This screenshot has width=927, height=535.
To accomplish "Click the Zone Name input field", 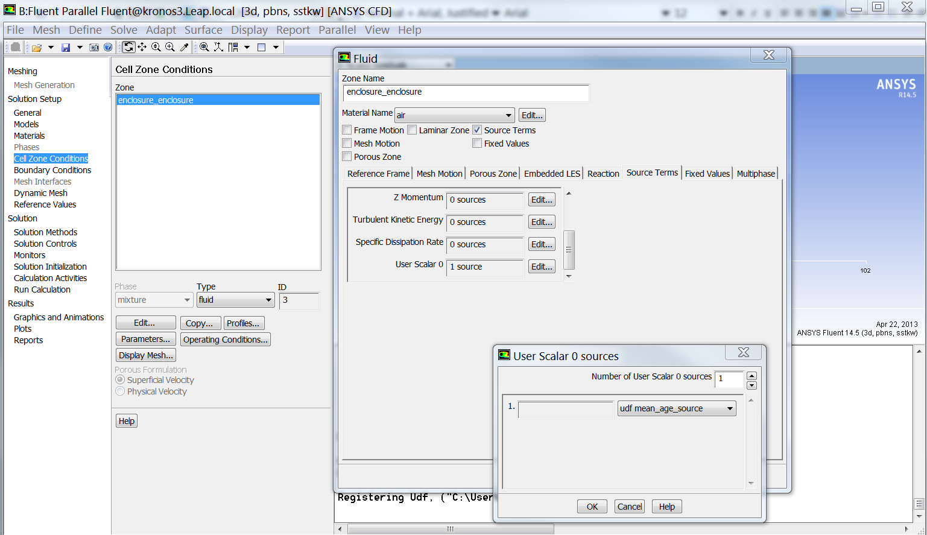I will point(466,92).
